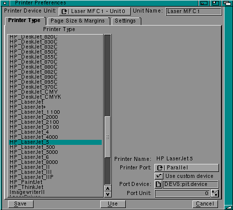Viewport: 233px width, 210px height.
Task: Select HP_DeskJet_880C in the list
Action: (55, 67)
